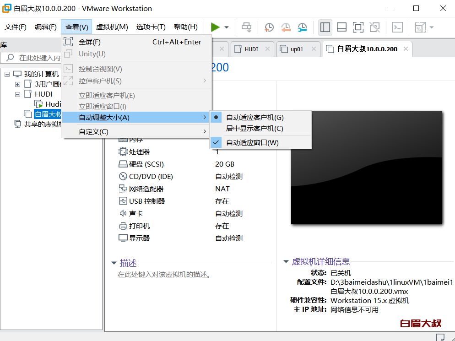The width and height of the screenshot is (455, 341).
Task: Open the power options dropdown arrow
Action: (227, 27)
